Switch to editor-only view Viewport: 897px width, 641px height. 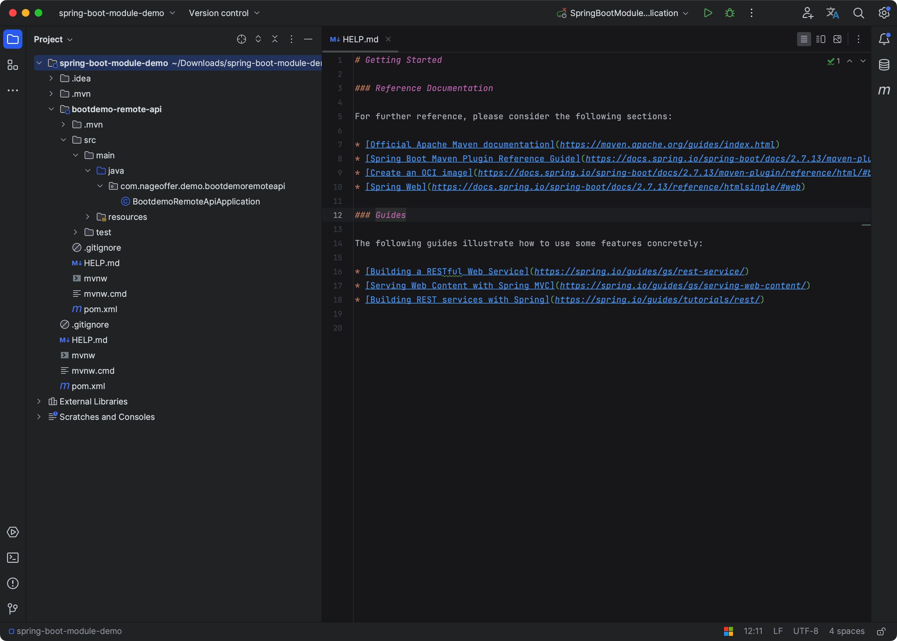(804, 39)
